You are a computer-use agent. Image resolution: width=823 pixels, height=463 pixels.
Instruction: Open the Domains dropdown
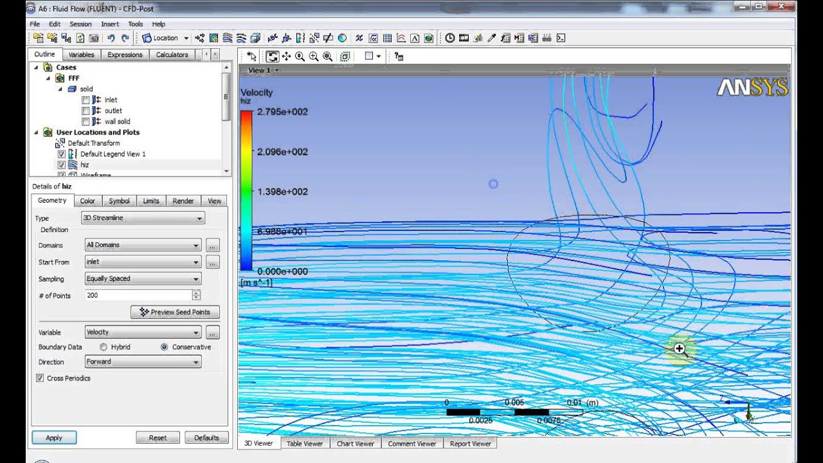pos(143,245)
